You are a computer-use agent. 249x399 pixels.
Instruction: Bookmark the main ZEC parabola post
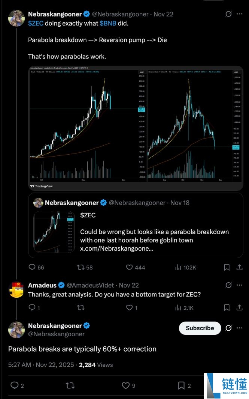pos(227,267)
